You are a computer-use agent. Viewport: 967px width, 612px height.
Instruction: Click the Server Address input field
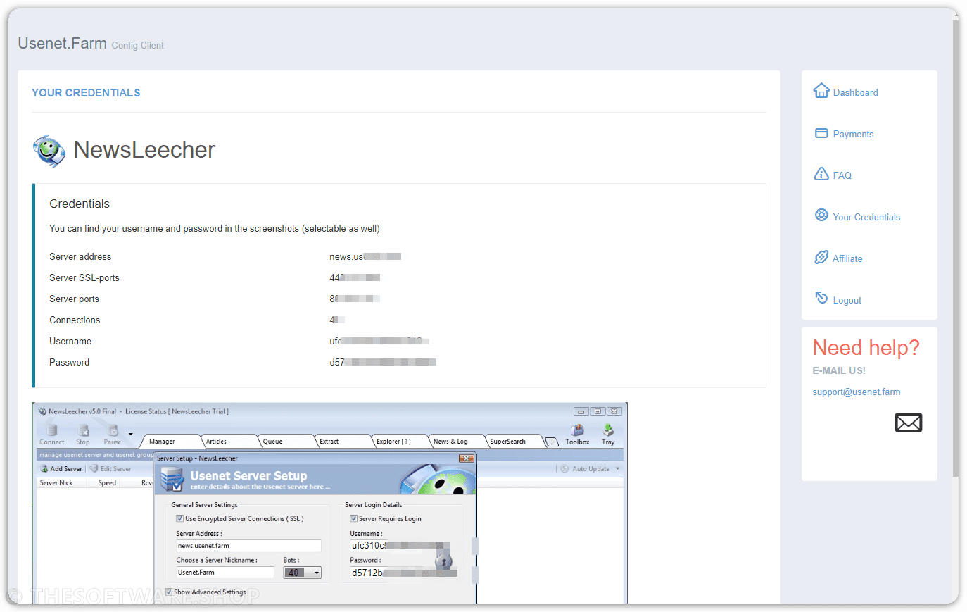(248, 546)
